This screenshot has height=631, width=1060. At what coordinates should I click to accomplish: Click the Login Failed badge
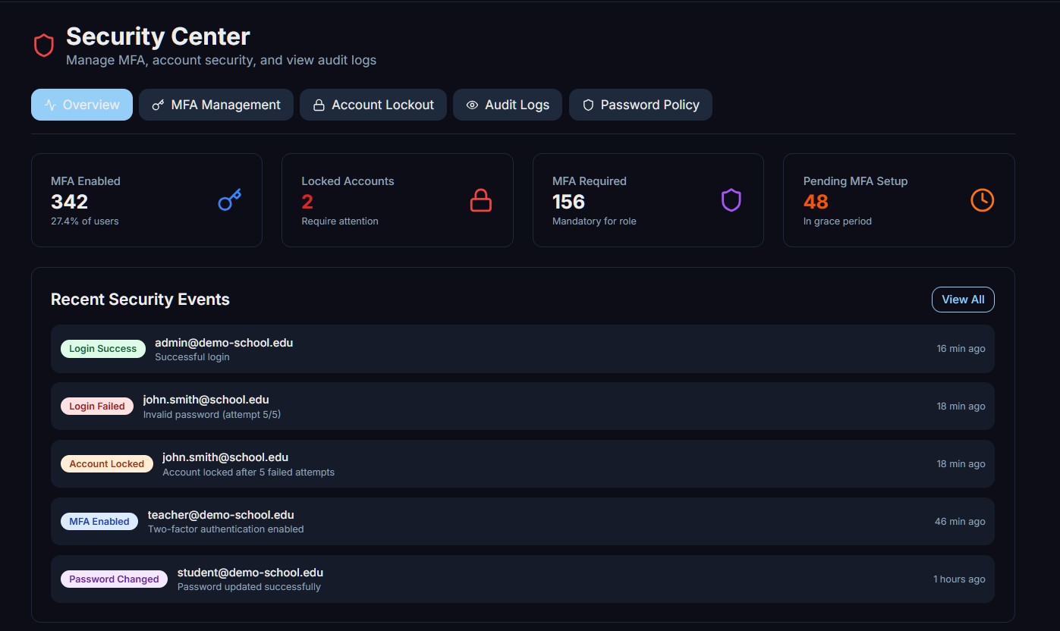[x=96, y=407]
